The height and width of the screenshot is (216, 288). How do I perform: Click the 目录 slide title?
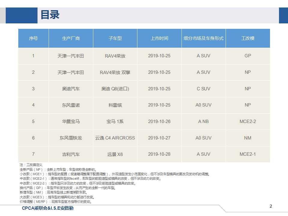coord(50,15)
